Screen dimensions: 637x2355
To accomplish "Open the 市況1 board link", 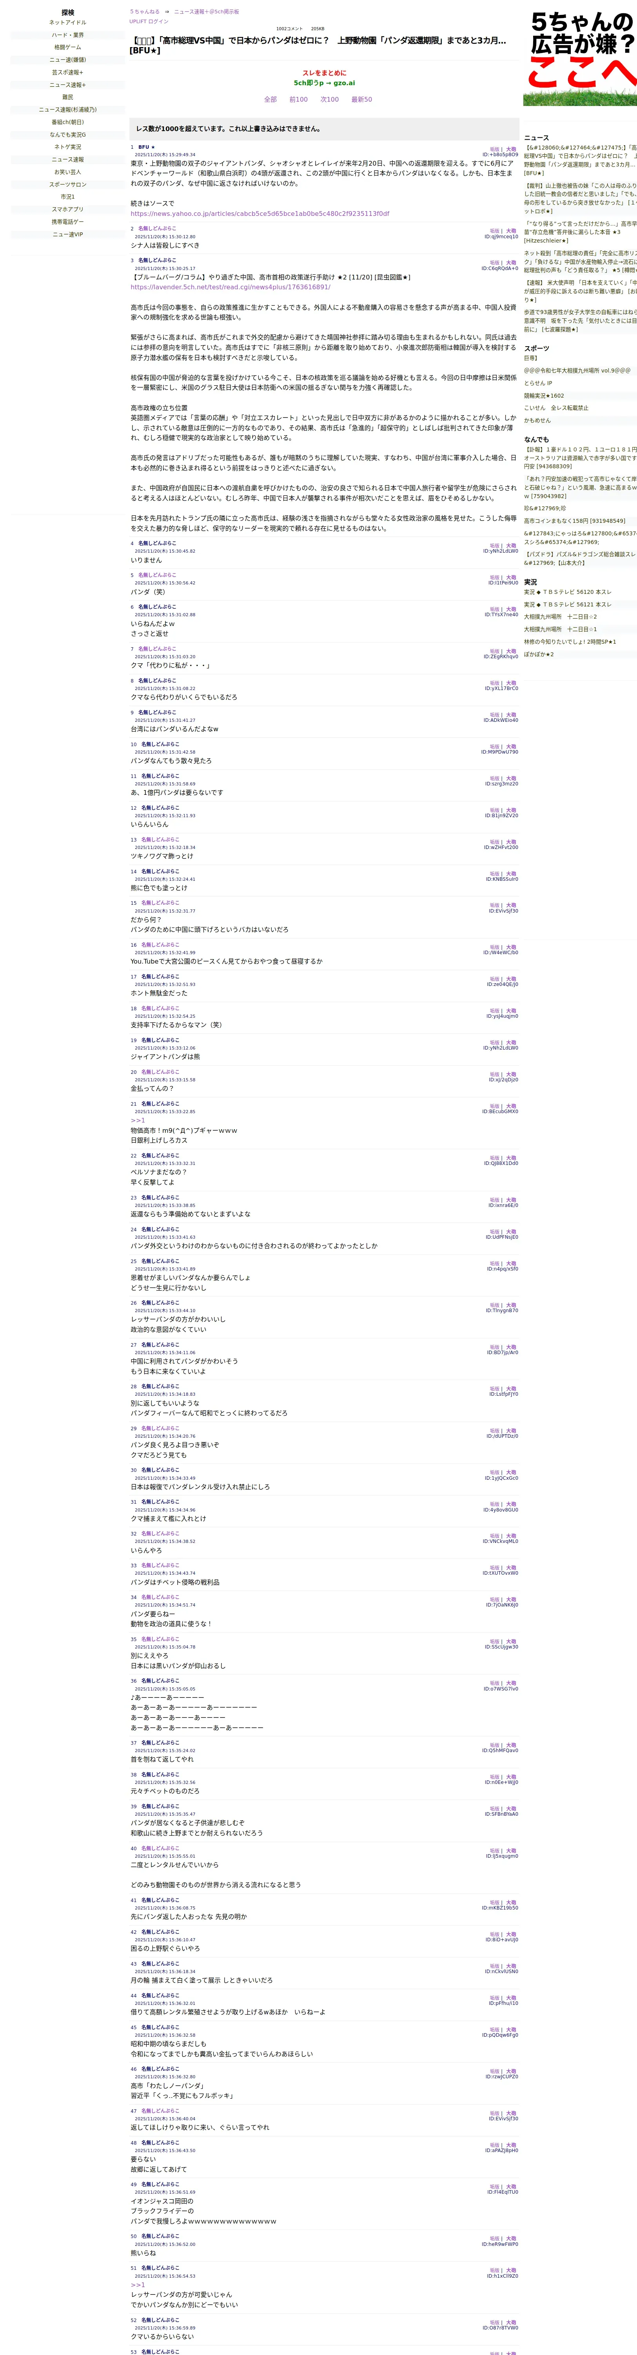I will [x=67, y=197].
